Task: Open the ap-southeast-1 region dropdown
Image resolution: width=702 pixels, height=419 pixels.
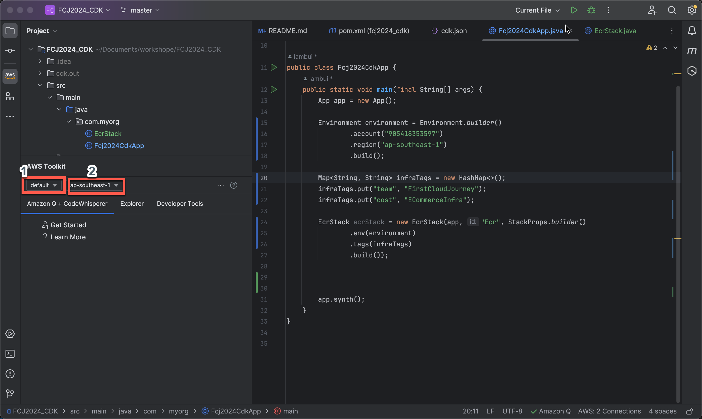Action: pyautogui.click(x=95, y=185)
